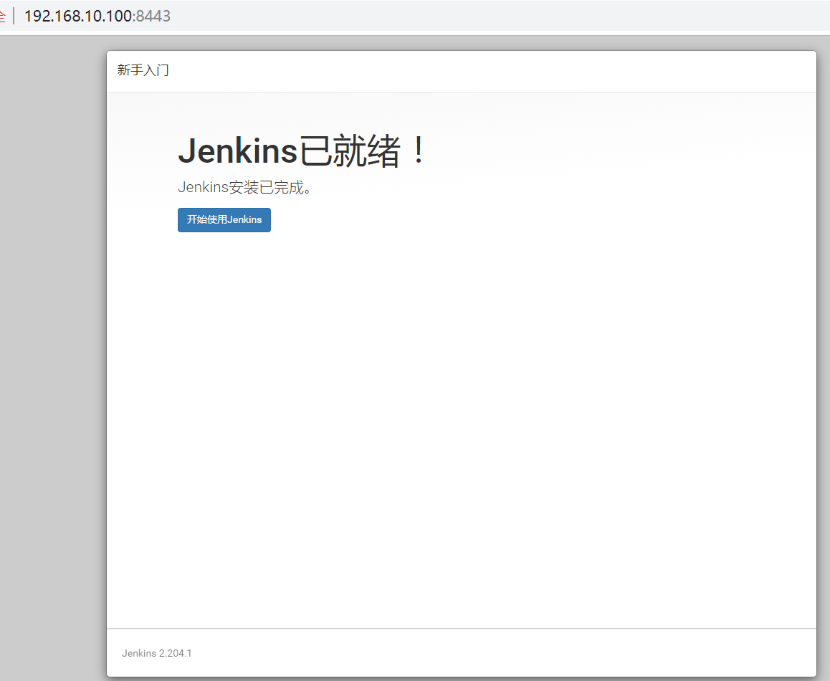Click the Jenkins已就绪！ heading
830x681 pixels.
tap(302, 151)
